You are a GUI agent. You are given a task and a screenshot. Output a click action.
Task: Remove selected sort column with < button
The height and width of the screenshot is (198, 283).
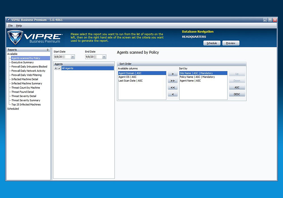173,94
